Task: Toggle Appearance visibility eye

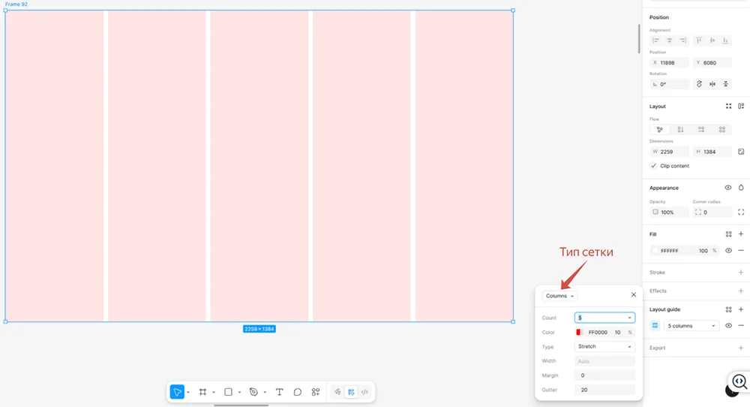Action: tap(728, 188)
